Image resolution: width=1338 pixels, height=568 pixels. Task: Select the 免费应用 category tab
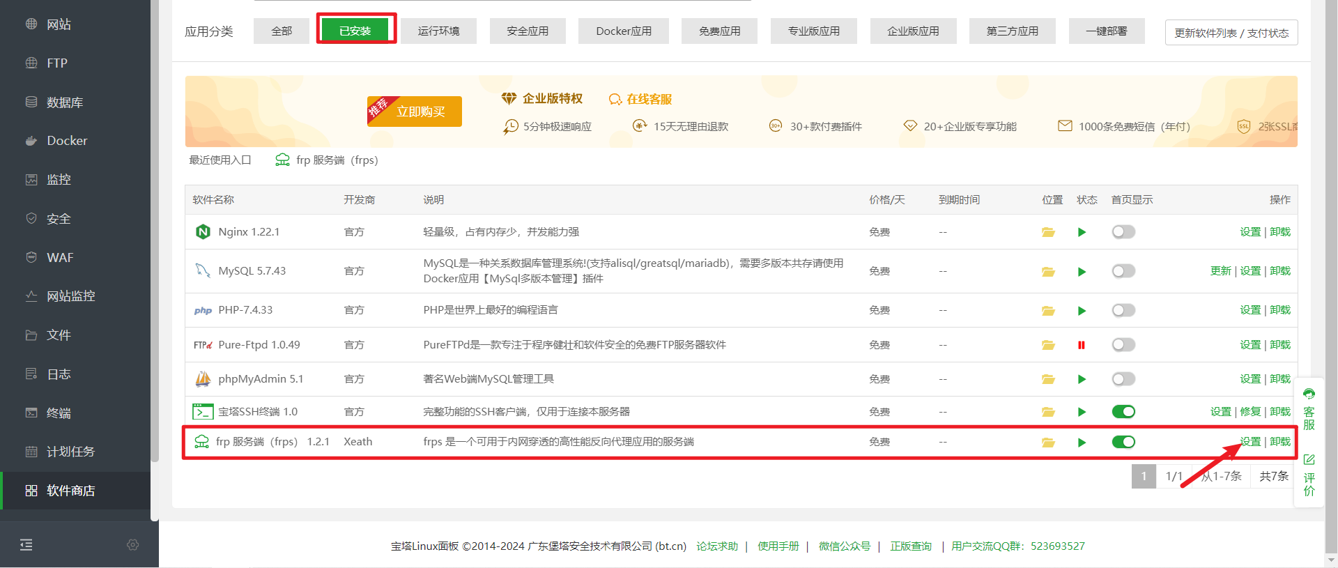[719, 31]
